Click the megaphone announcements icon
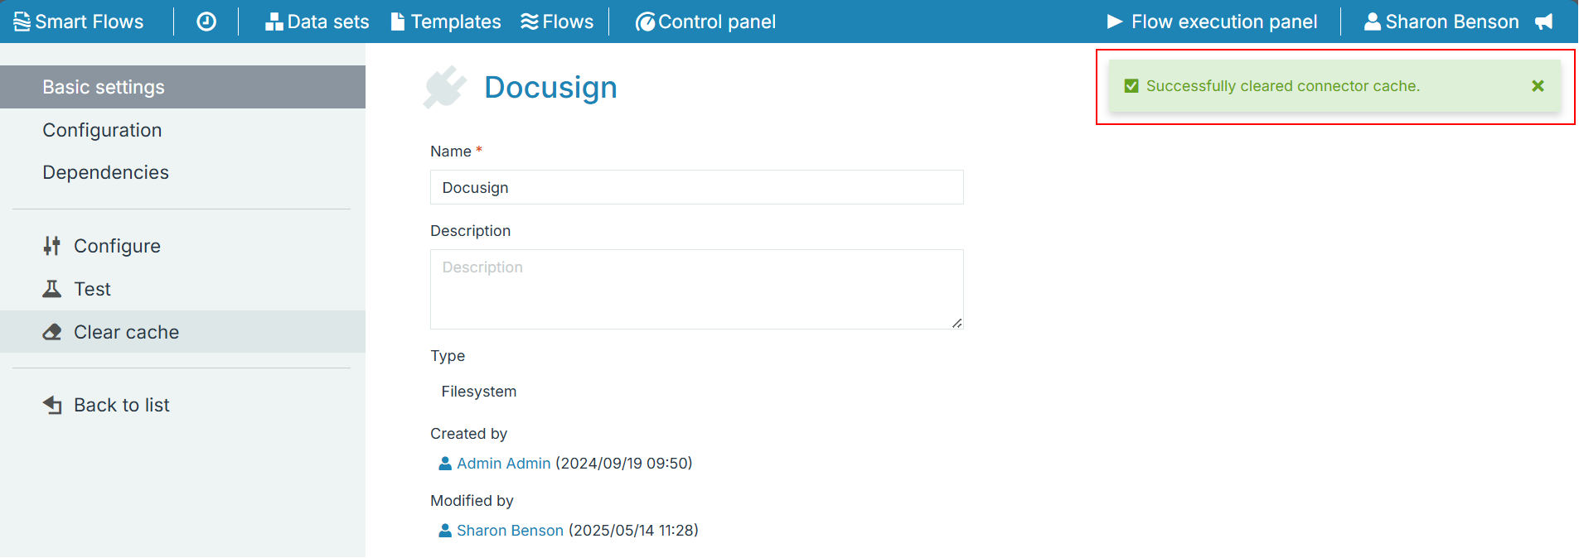The width and height of the screenshot is (1579, 558). [x=1543, y=22]
